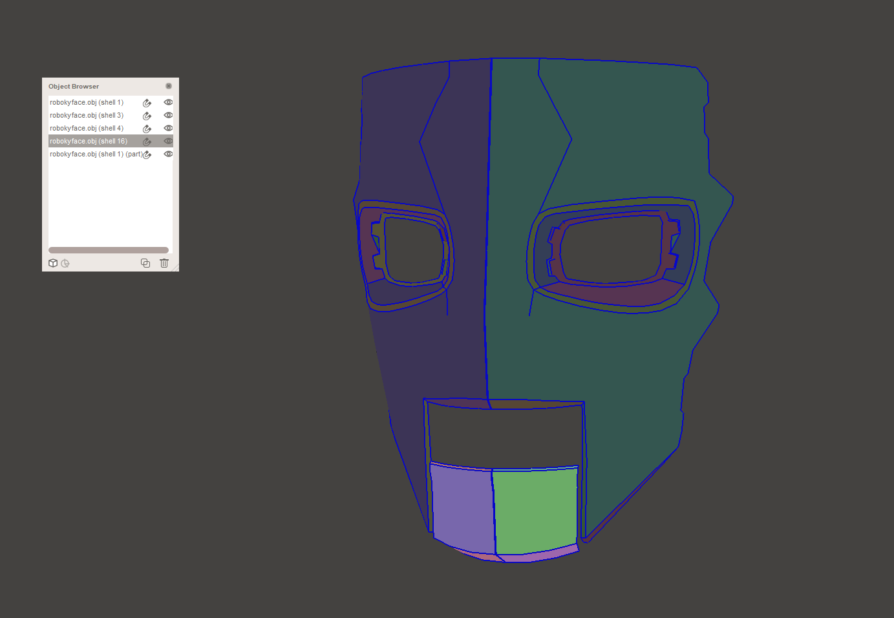Click the magnet icon beside robokyface.obj (shell 1)

(147, 102)
